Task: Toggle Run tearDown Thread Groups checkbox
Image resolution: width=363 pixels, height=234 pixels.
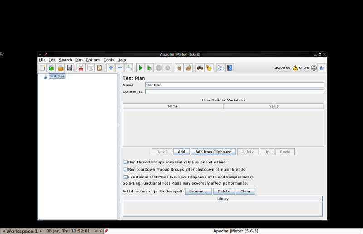Action: pos(126,170)
